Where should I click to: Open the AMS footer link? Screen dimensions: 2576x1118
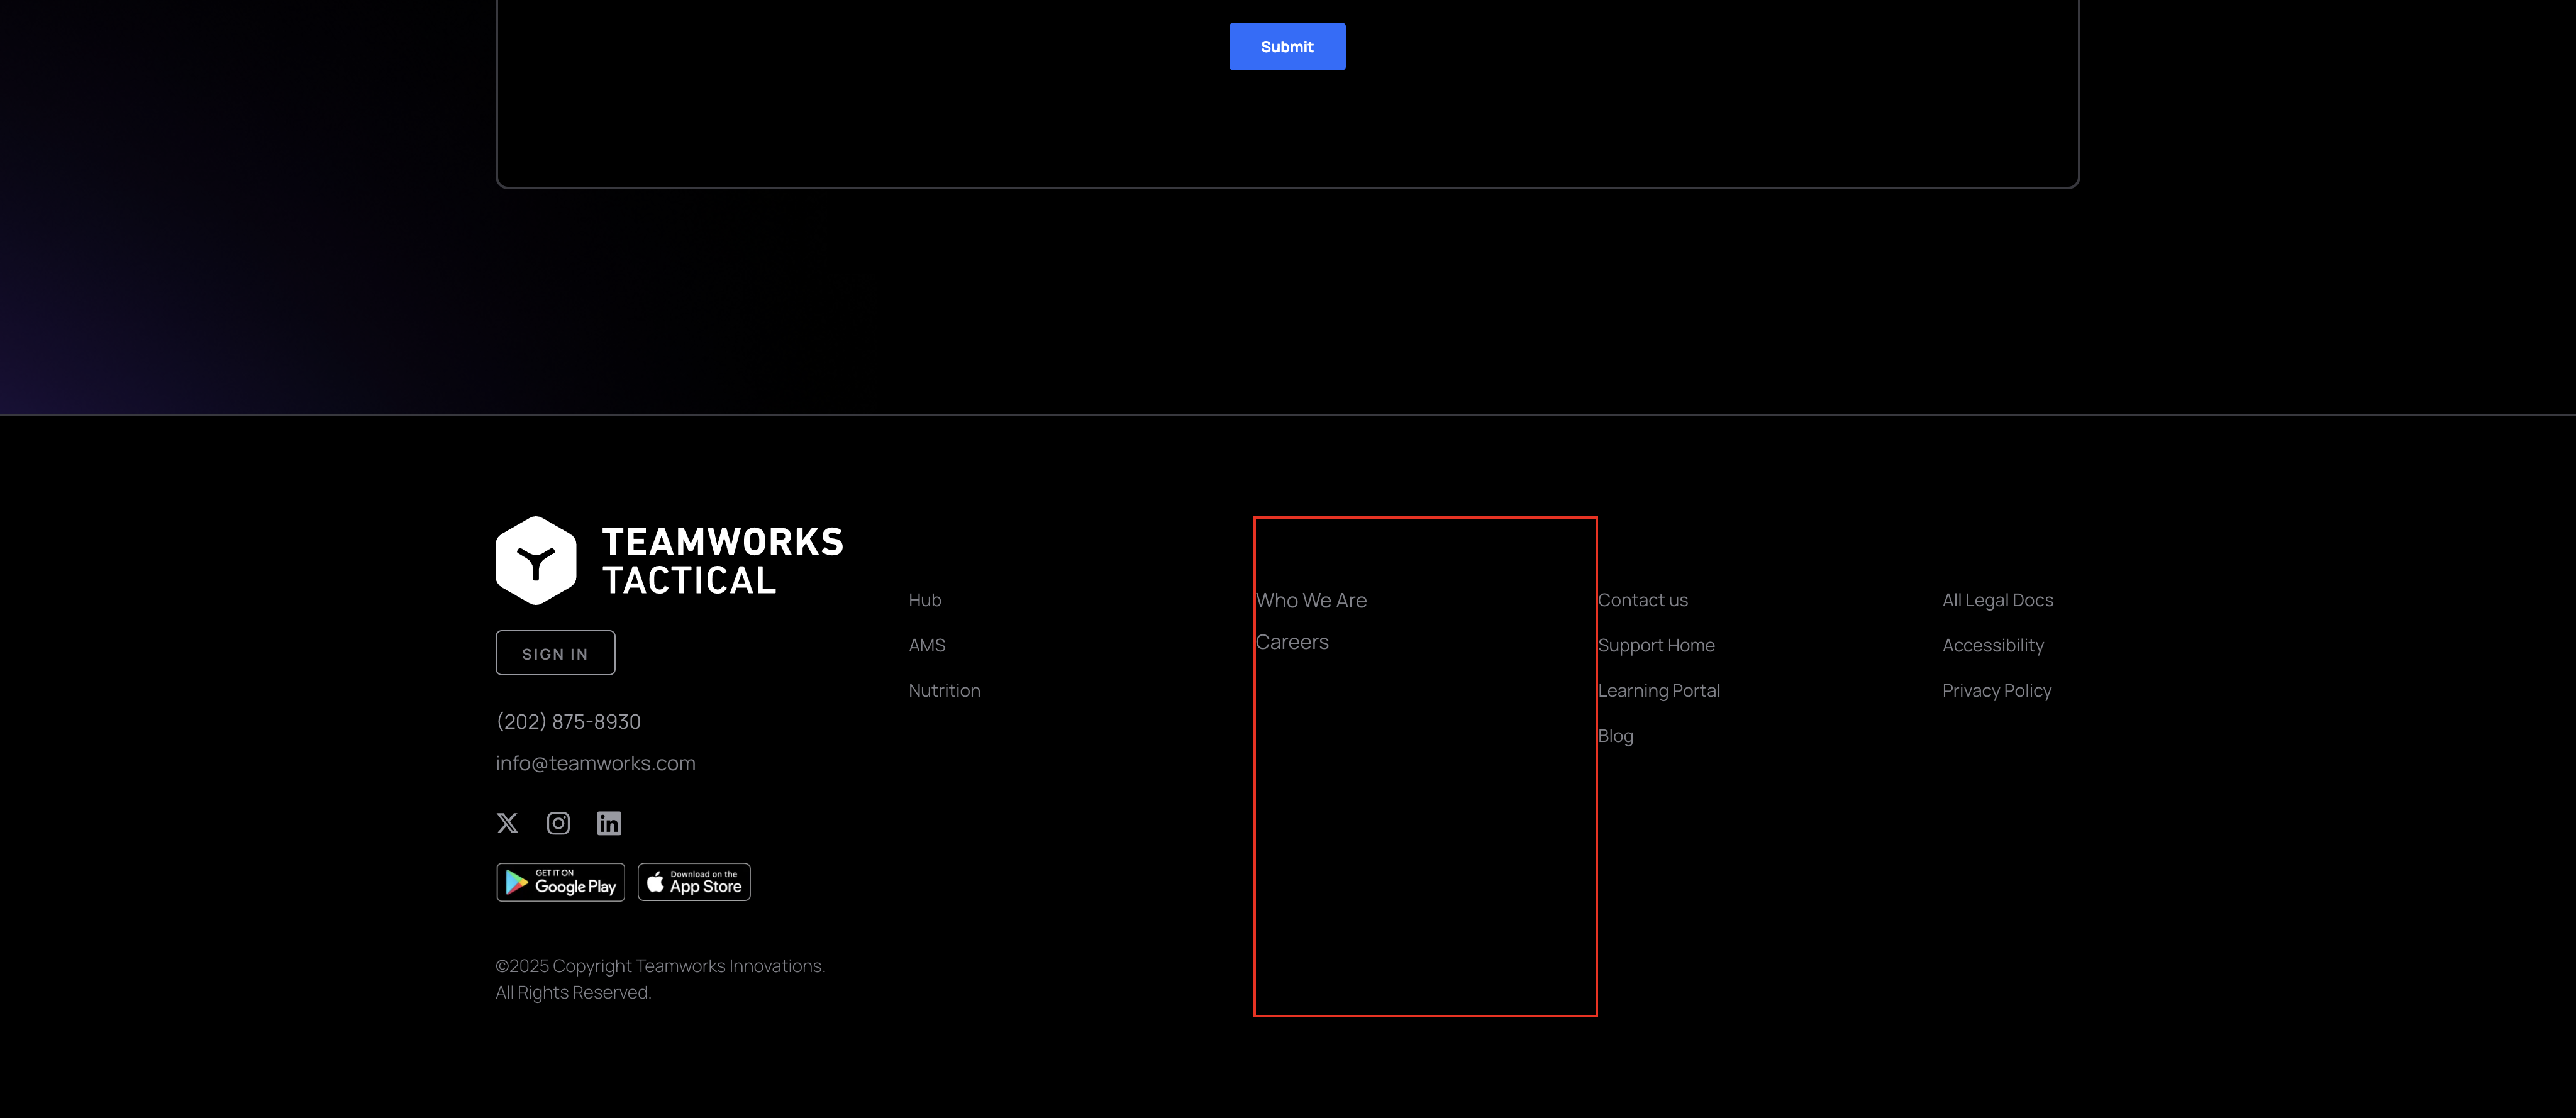[927, 645]
